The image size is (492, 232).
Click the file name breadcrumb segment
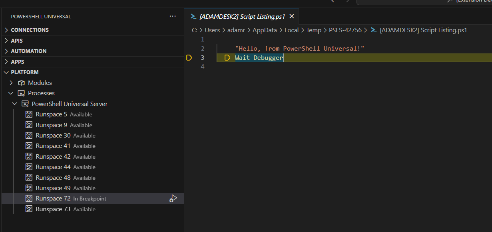(x=423, y=30)
